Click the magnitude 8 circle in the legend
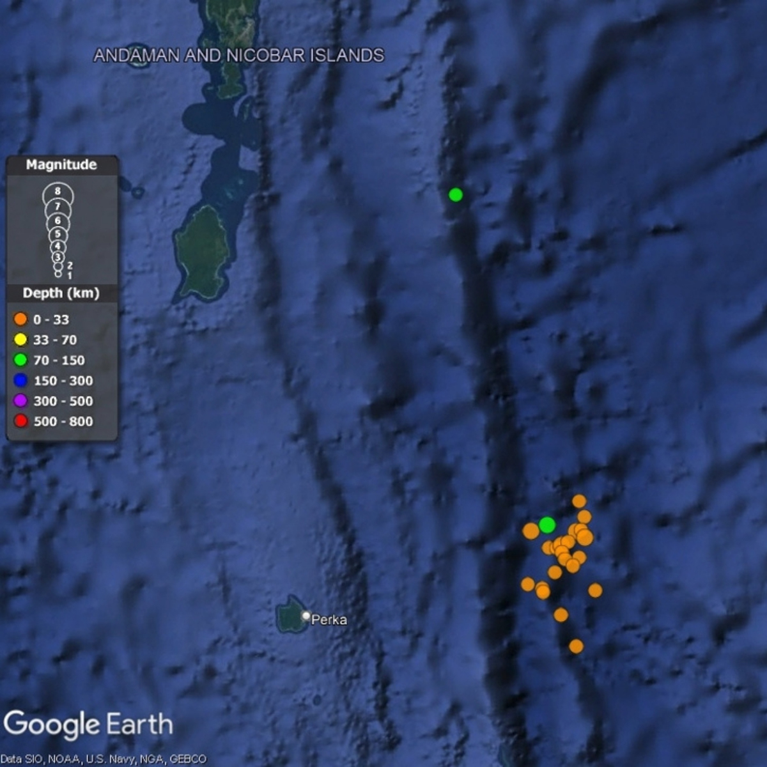767x767 pixels. click(58, 191)
